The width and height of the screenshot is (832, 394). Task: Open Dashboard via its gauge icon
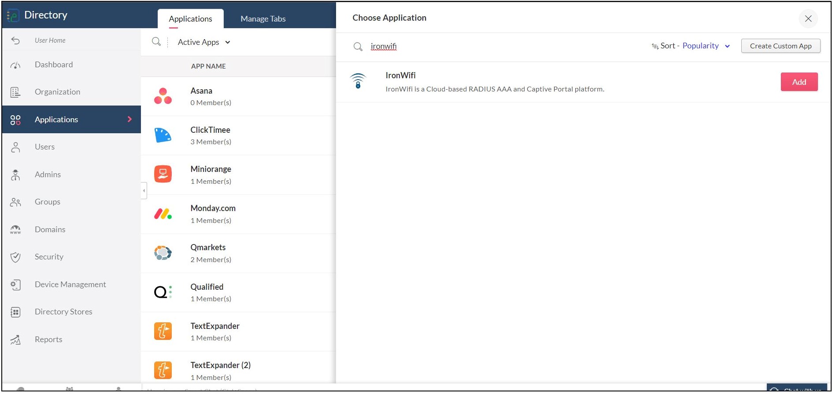tap(15, 65)
